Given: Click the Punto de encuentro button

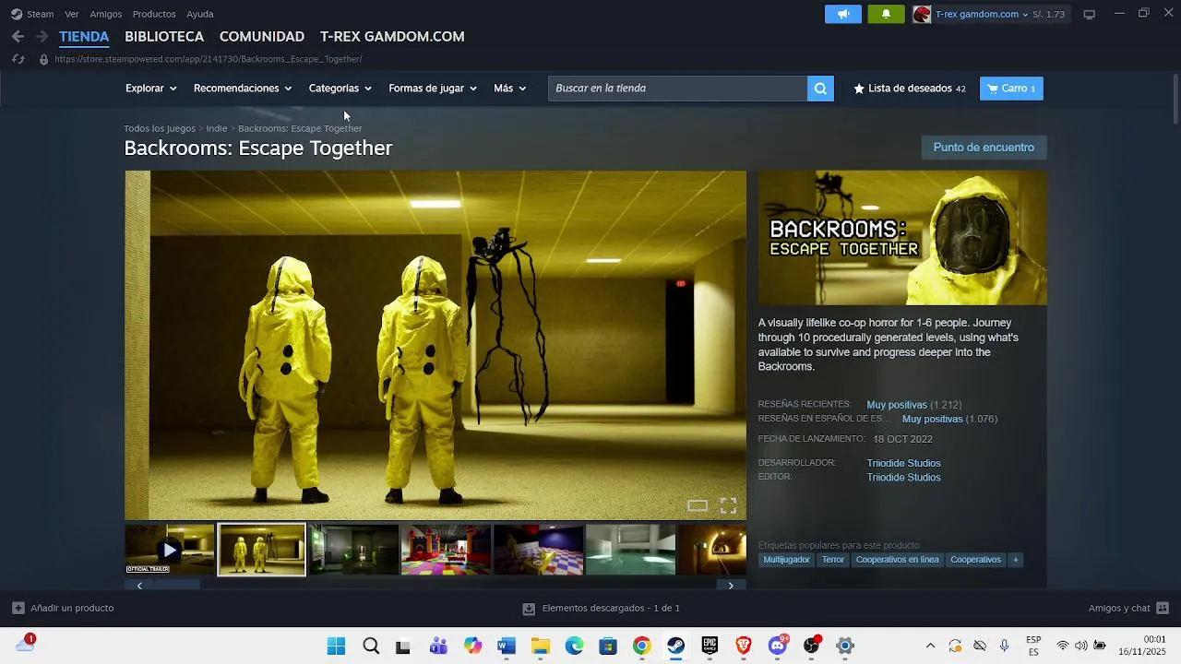Looking at the screenshot, I should 984,148.
